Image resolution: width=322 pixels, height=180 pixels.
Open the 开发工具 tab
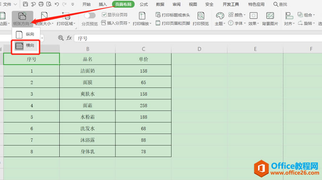[x=231, y=4]
